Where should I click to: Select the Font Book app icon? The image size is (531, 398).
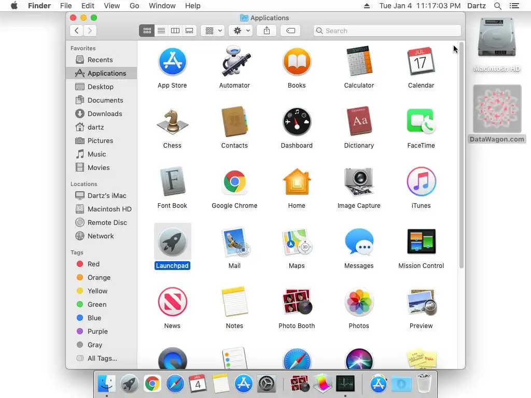tap(172, 182)
